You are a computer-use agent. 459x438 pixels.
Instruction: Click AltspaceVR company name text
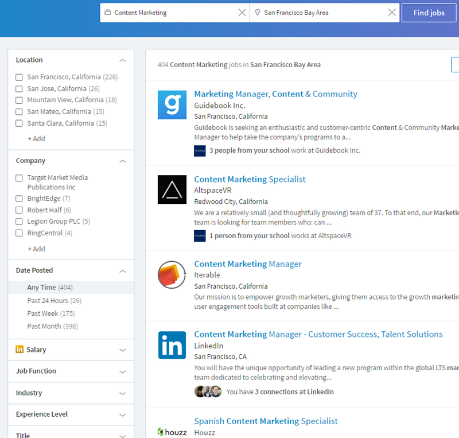pyautogui.click(x=212, y=191)
